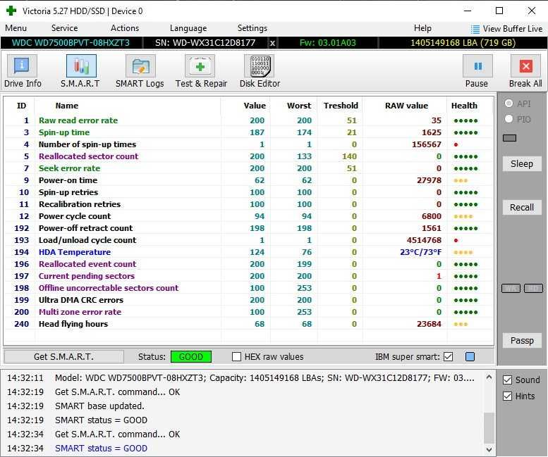
Task: Click firmware label Fw: 03.01A03
Action: click(327, 43)
